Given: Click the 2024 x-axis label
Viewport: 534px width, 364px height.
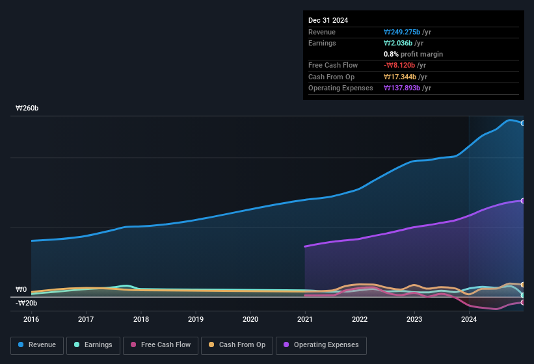Looking at the screenshot, I should [x=469, y=319].
